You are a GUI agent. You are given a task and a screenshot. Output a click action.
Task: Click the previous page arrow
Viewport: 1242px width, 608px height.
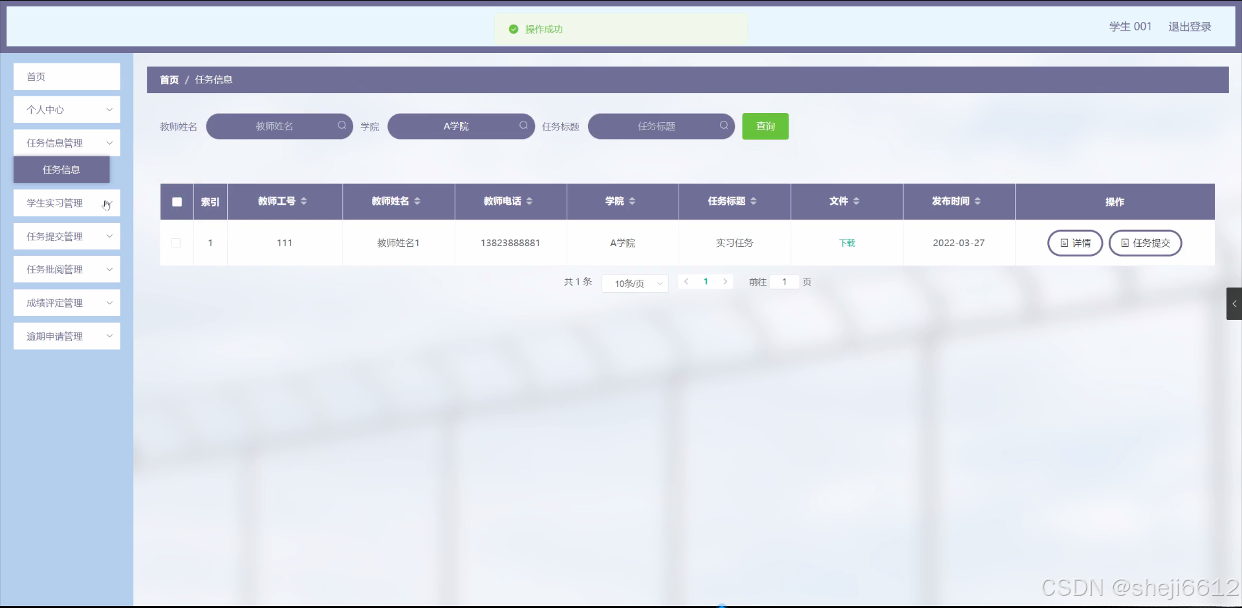[x=686, y=282]
